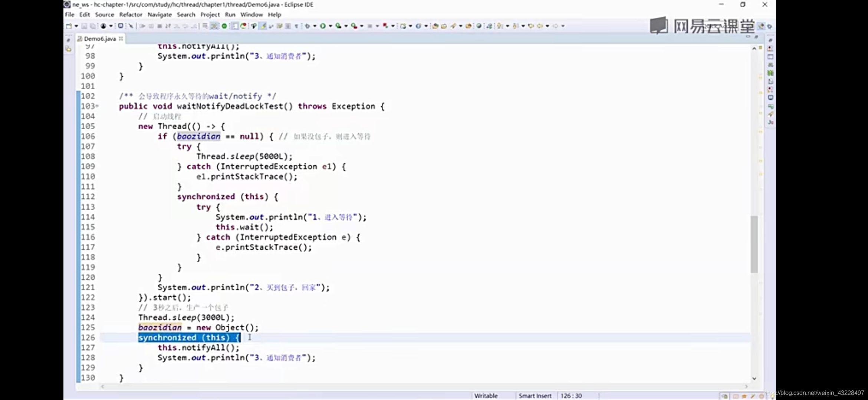Click the New file toolbar icon
868x400 pixels.
click(69, 26)
